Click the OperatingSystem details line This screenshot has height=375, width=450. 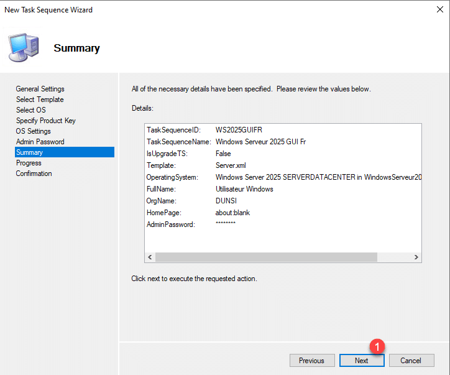284,177
